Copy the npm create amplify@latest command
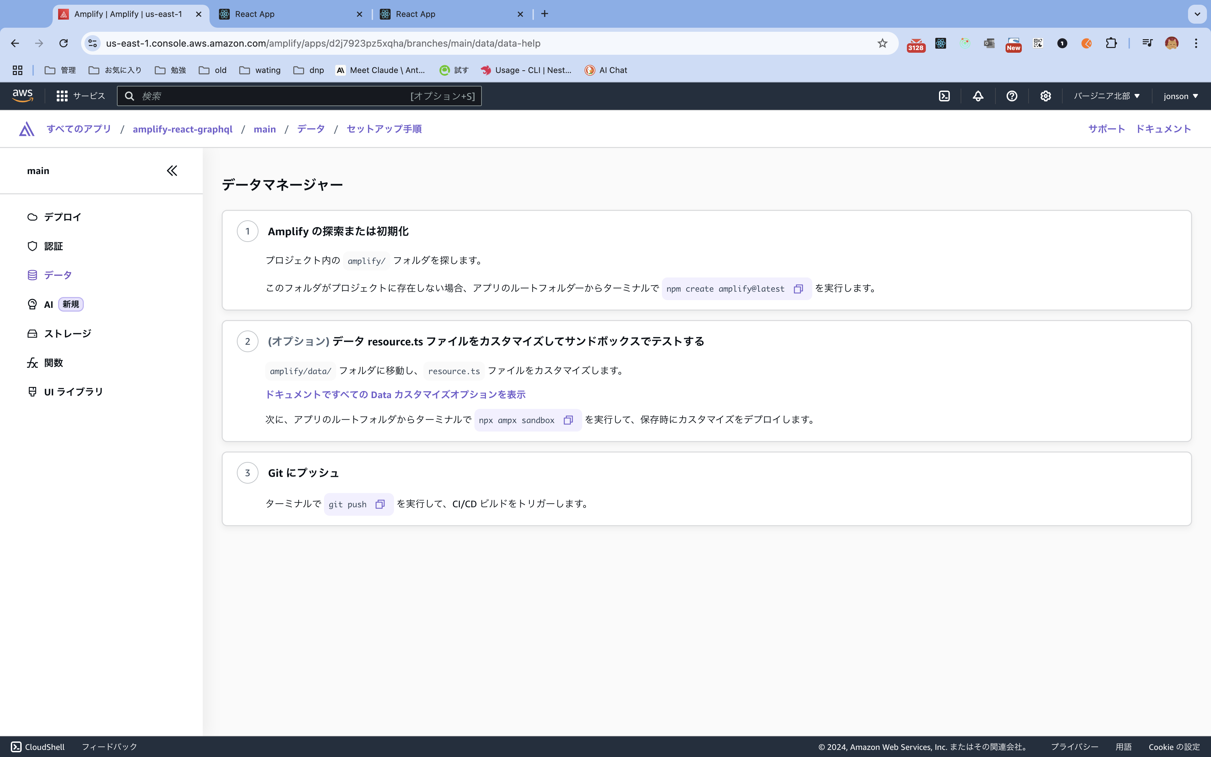Image resolution: width=1211 pixels, height=757 pixels. pyautogui.click(x=798, y=288)
